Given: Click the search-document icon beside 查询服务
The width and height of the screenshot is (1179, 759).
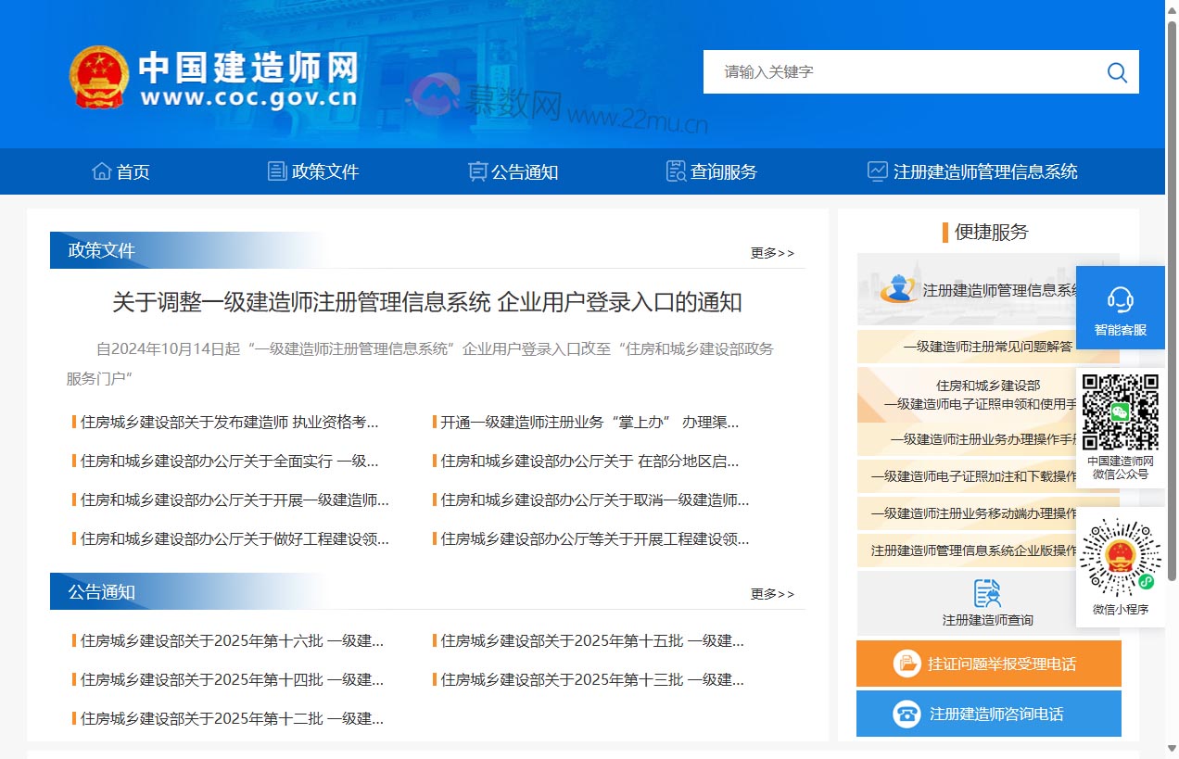Looking at the screenshot, I should pyautogui.click(x=675, y=170).
